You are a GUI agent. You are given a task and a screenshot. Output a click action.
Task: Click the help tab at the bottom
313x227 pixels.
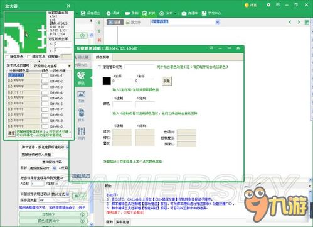pyautogui.click(x=109, y=222)
